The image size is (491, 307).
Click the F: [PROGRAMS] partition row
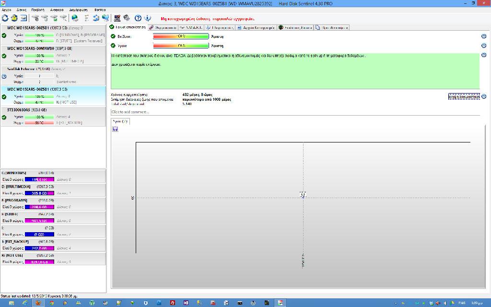(53, 203)
